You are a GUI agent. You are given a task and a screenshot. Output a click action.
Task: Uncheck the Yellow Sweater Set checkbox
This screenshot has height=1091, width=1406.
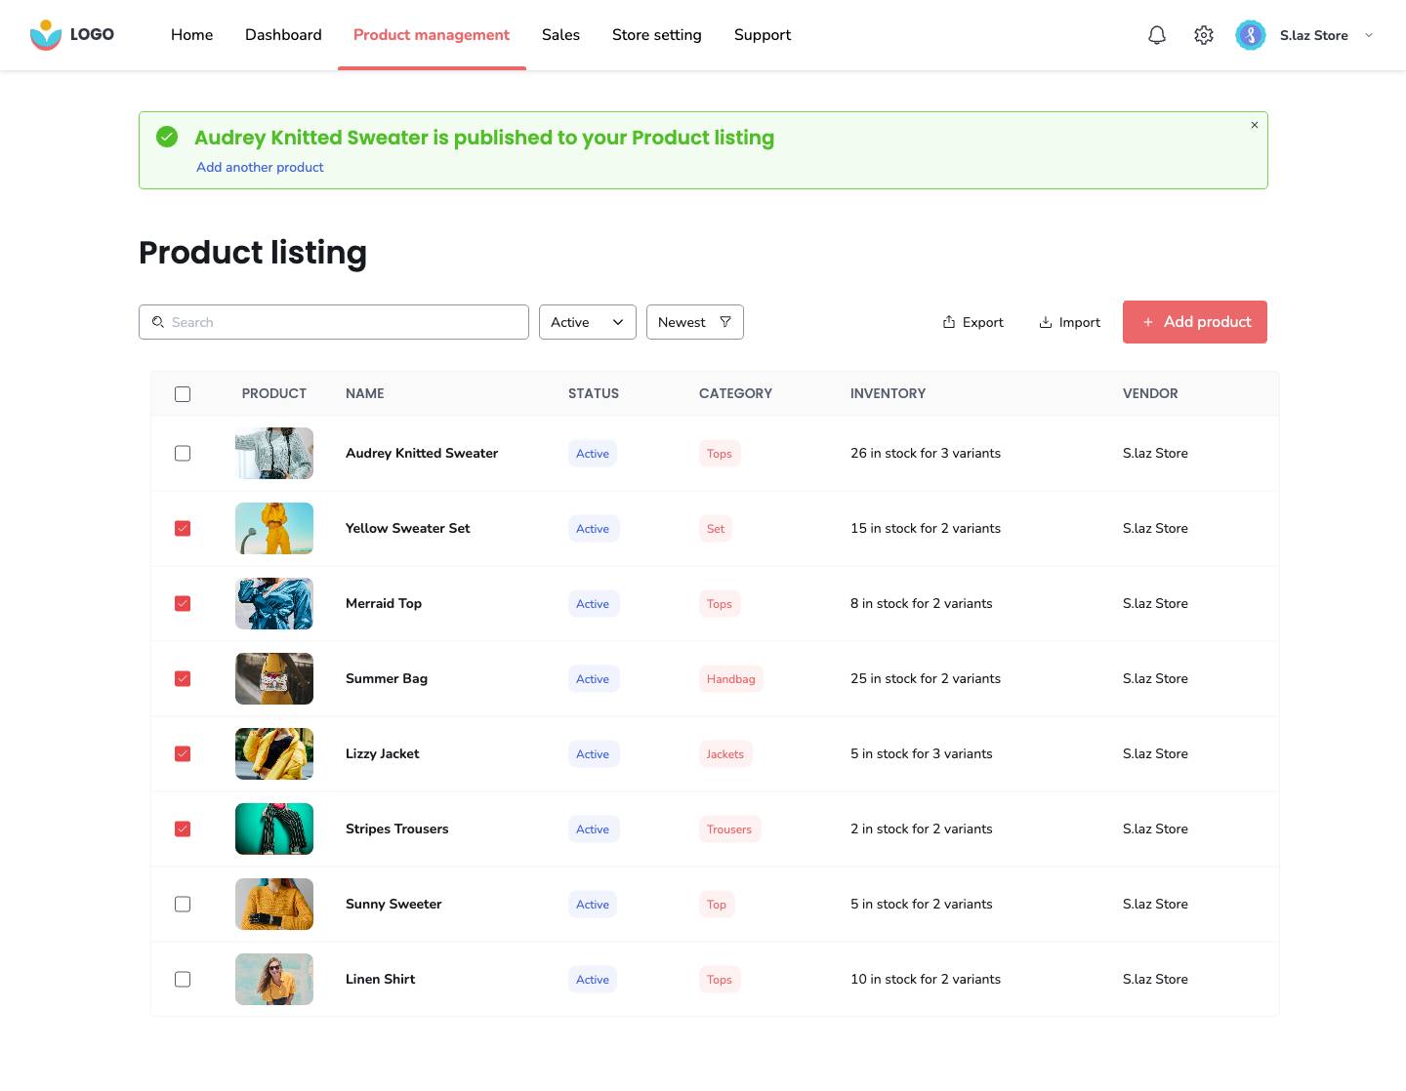coord(183,529)
